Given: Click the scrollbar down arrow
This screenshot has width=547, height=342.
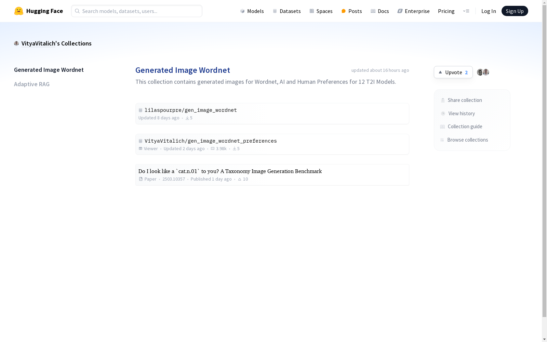Looking at the screenshot, I should coord(544,339).
